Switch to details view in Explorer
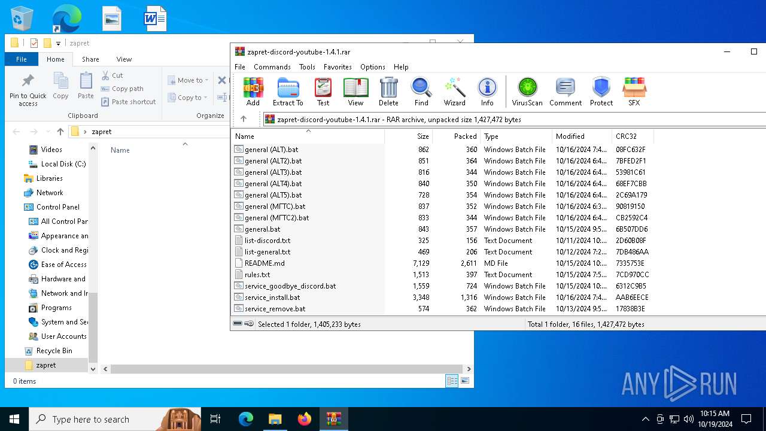This screenshot has height=431, width=766. coord(452,381)
